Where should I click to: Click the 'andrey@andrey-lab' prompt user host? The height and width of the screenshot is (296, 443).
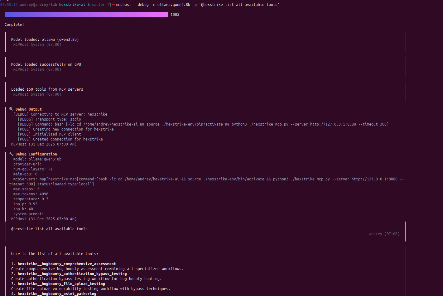coord(38,5)
